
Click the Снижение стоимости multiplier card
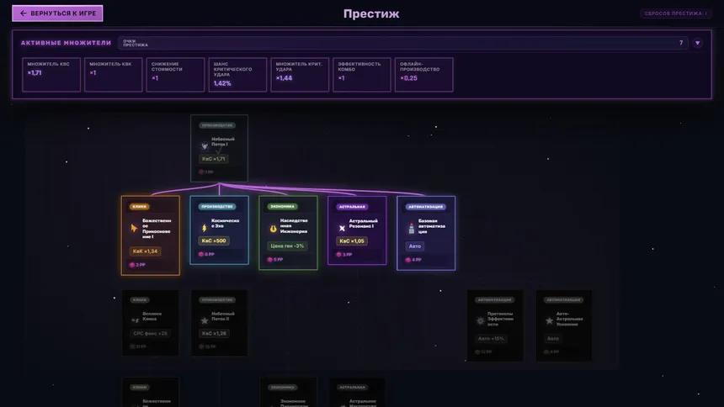(175, 75)
